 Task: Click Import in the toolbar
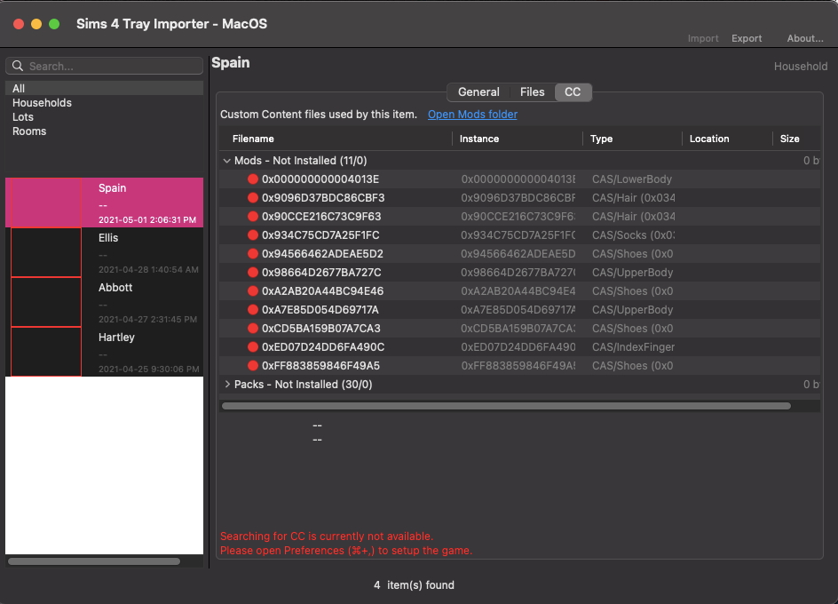pos(703,38)
